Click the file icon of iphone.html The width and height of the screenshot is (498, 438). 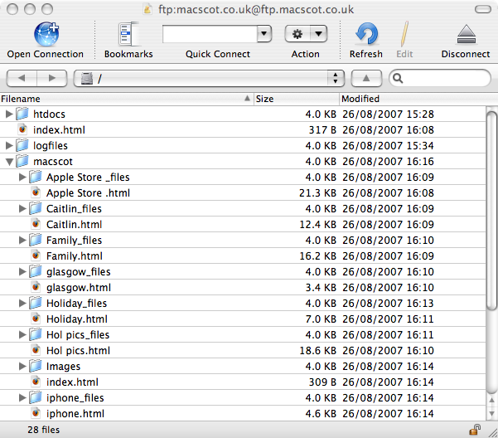[x=36, y=413]
